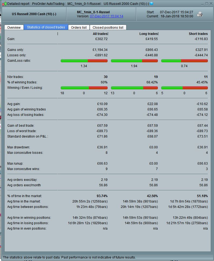Click the value 20h 55m 2s (1256bars)

90,201
